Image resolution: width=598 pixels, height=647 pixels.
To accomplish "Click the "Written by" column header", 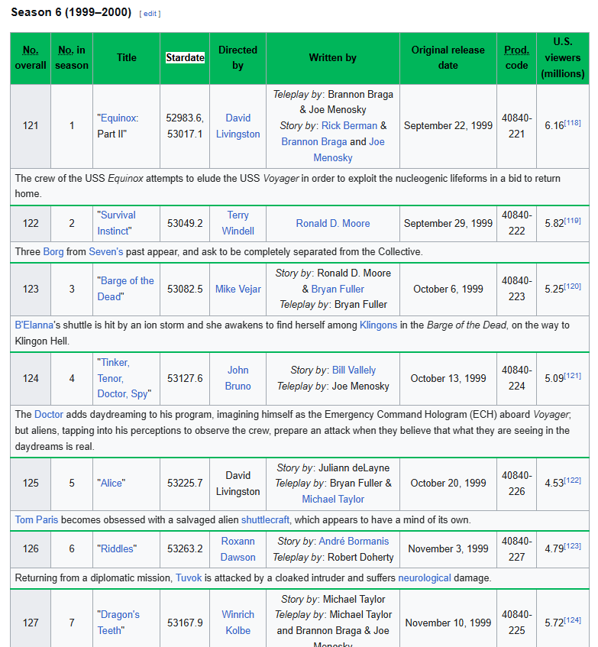I will point(333,58).
